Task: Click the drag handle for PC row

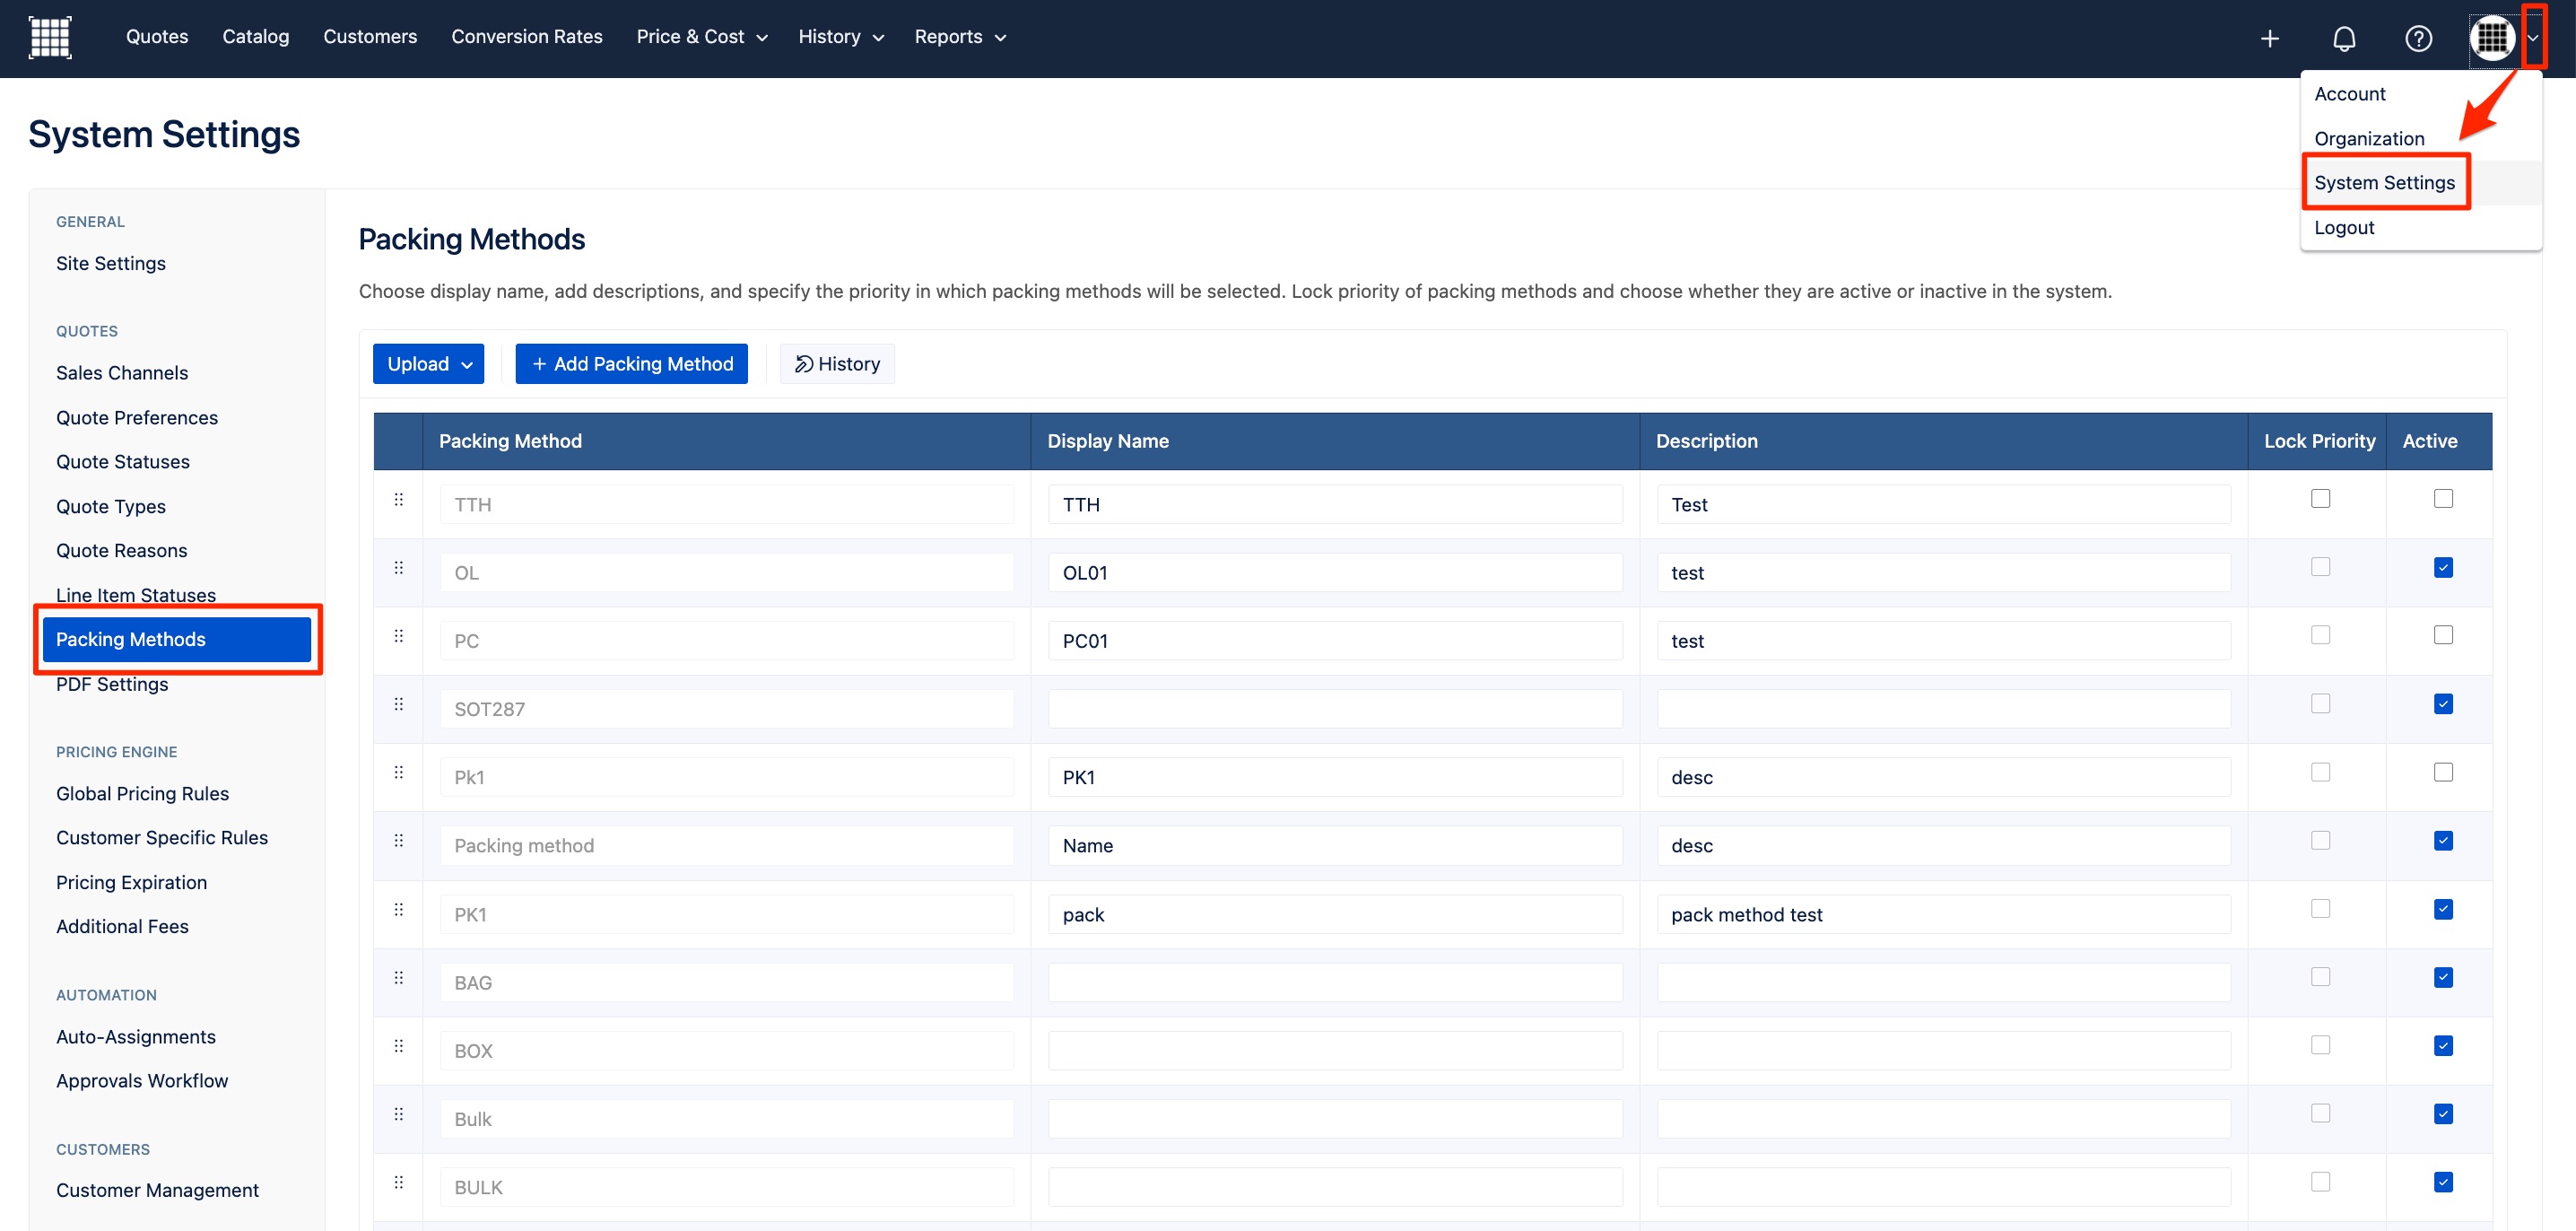Action: (399, 635)
